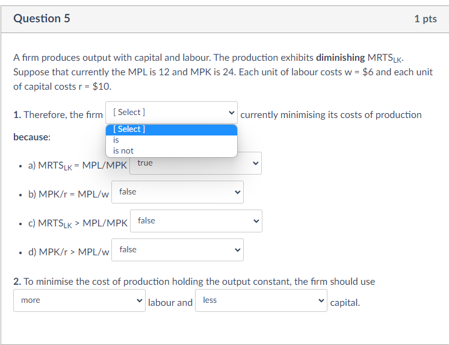Open the 'more' labour dropdown
Screen dimensions: 449x345
[79, 300]
